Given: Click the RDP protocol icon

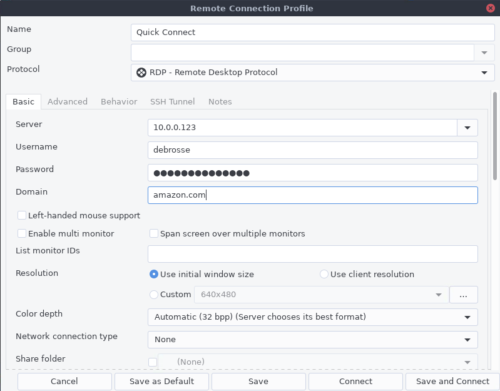Looking at the screenshot, I should pyautogui.click(x=141, y=73).
